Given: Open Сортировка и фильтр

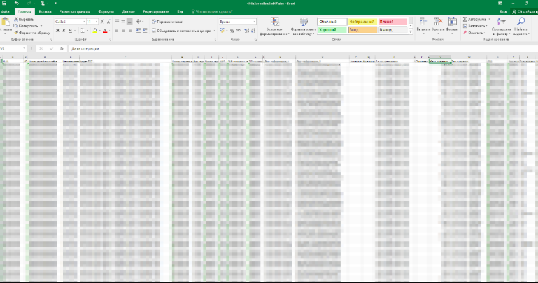Looking at the screenshot, I should point(501,26).
